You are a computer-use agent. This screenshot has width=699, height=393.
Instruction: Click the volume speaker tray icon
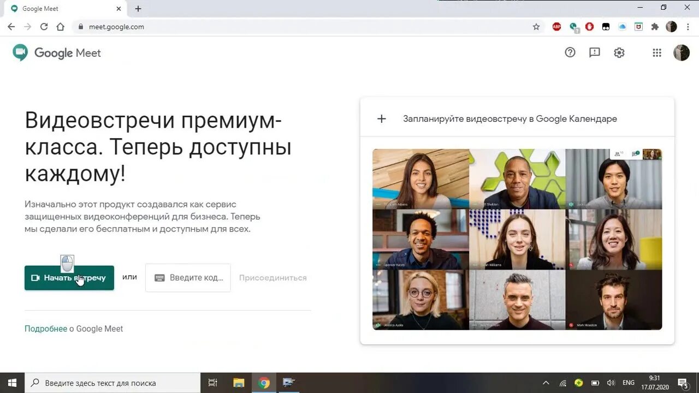point(611,383)
